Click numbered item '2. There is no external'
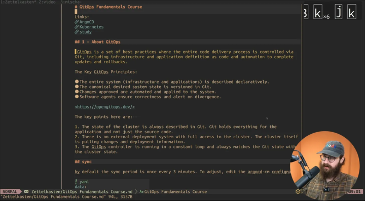The image size is (365, 201). point(187,139)
